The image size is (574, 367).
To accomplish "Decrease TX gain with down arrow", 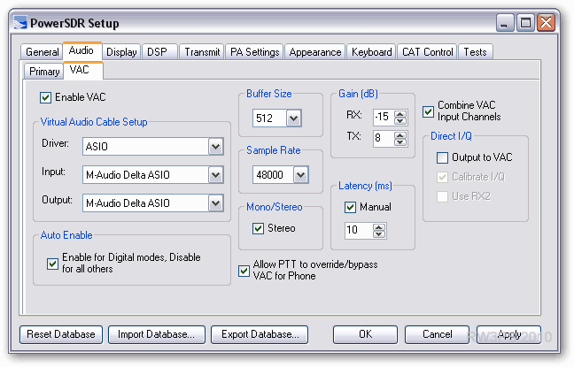I will click(400, 142).
